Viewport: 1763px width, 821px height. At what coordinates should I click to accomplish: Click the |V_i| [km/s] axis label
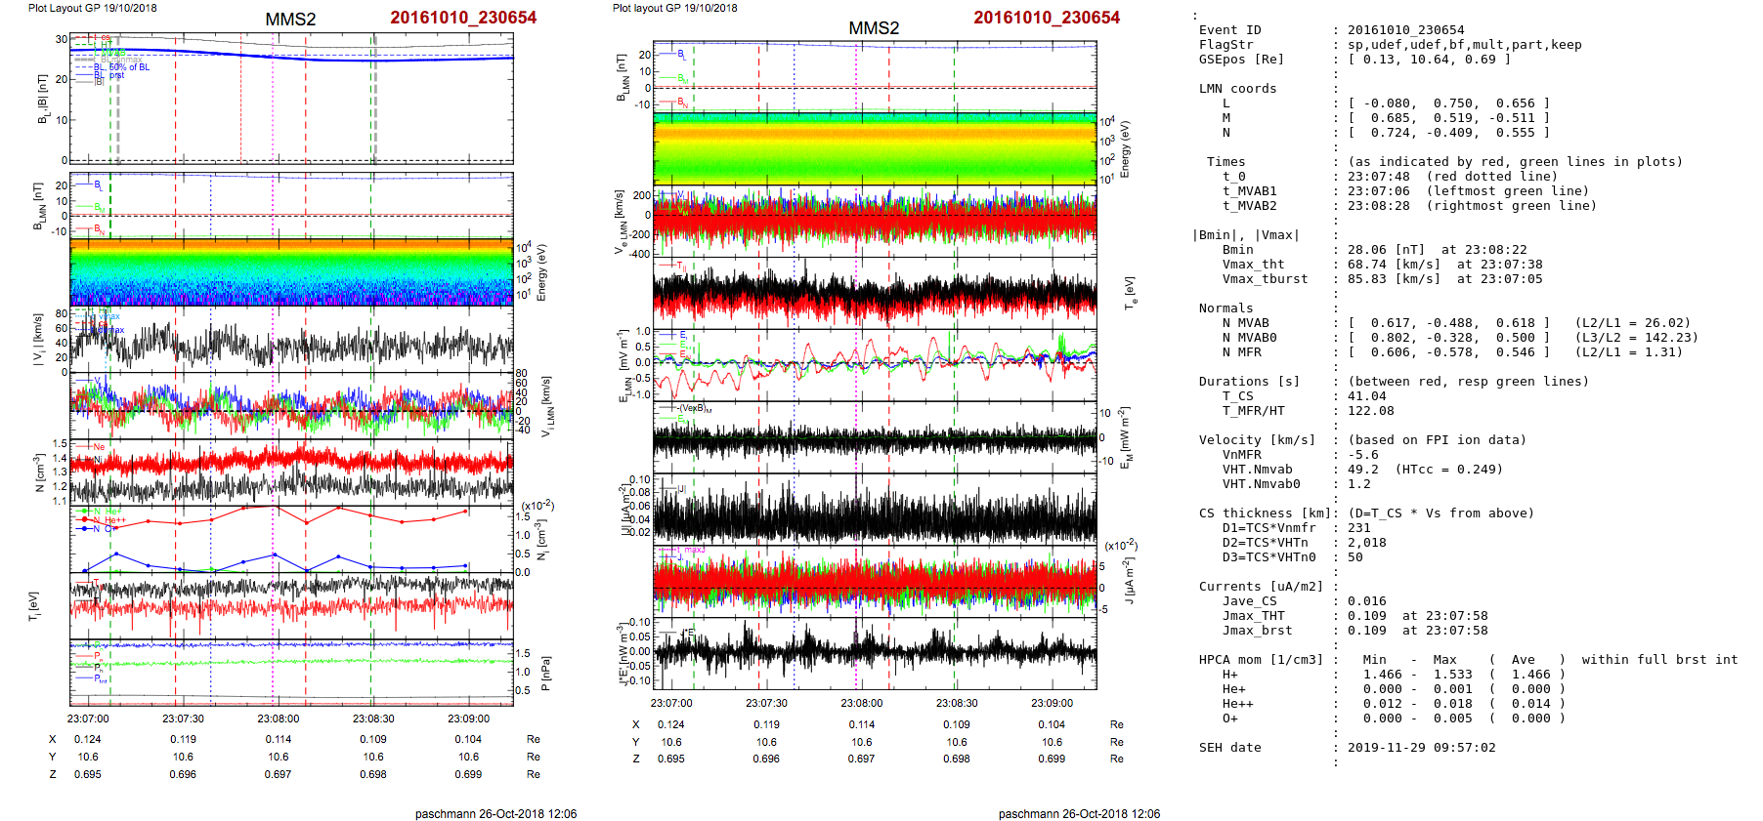pyautogui.click(x=38, y=340)
